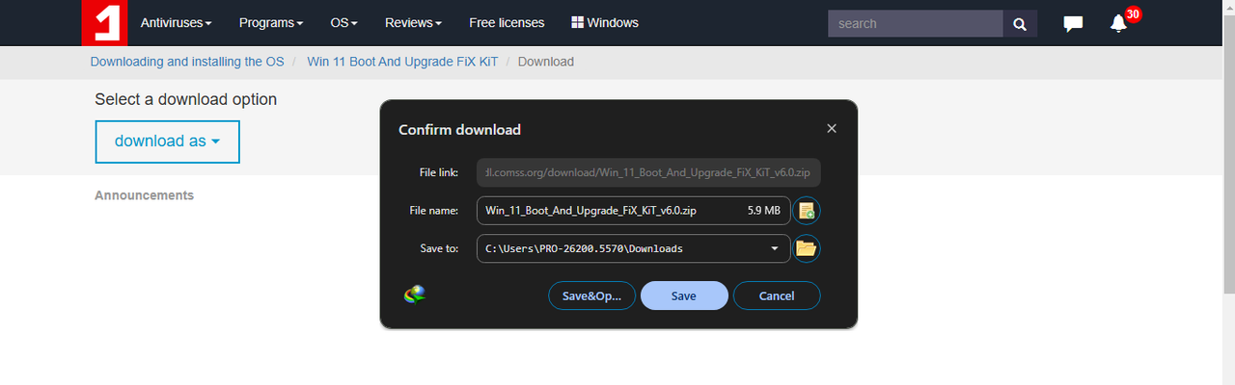Viewport: 1235px width, 385px height.
Task: Click the Save button
Action: 684,295
